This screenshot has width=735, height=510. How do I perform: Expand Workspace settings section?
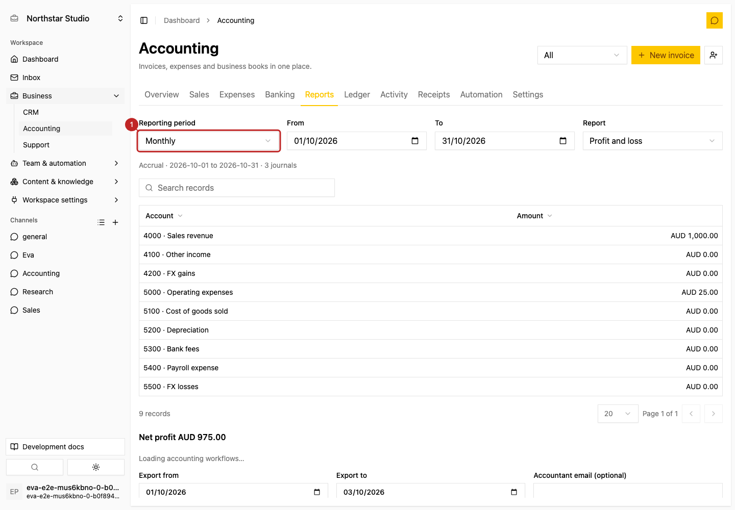coord(65,200)
